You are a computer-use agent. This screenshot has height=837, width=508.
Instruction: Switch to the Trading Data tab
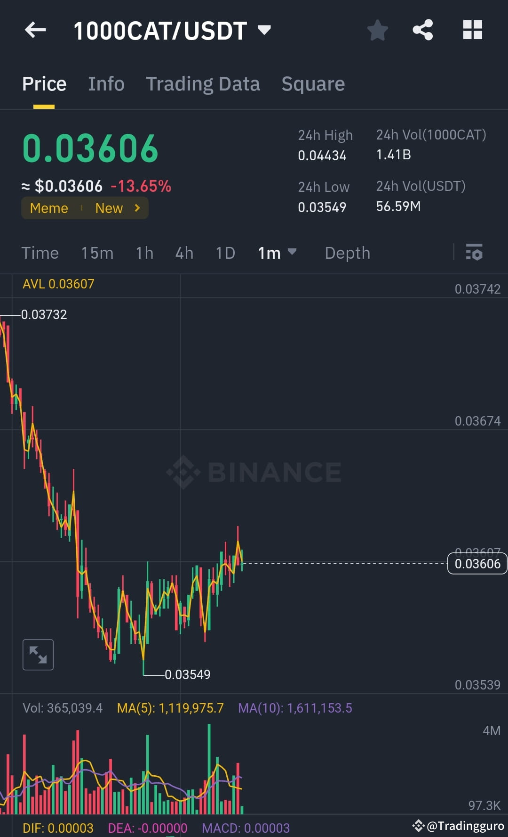pos(203,83)
